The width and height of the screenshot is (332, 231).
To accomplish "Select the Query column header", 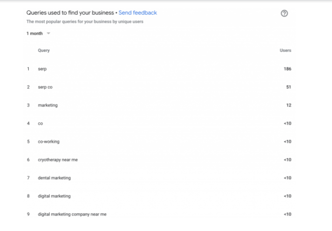I will tap(44, 50).
